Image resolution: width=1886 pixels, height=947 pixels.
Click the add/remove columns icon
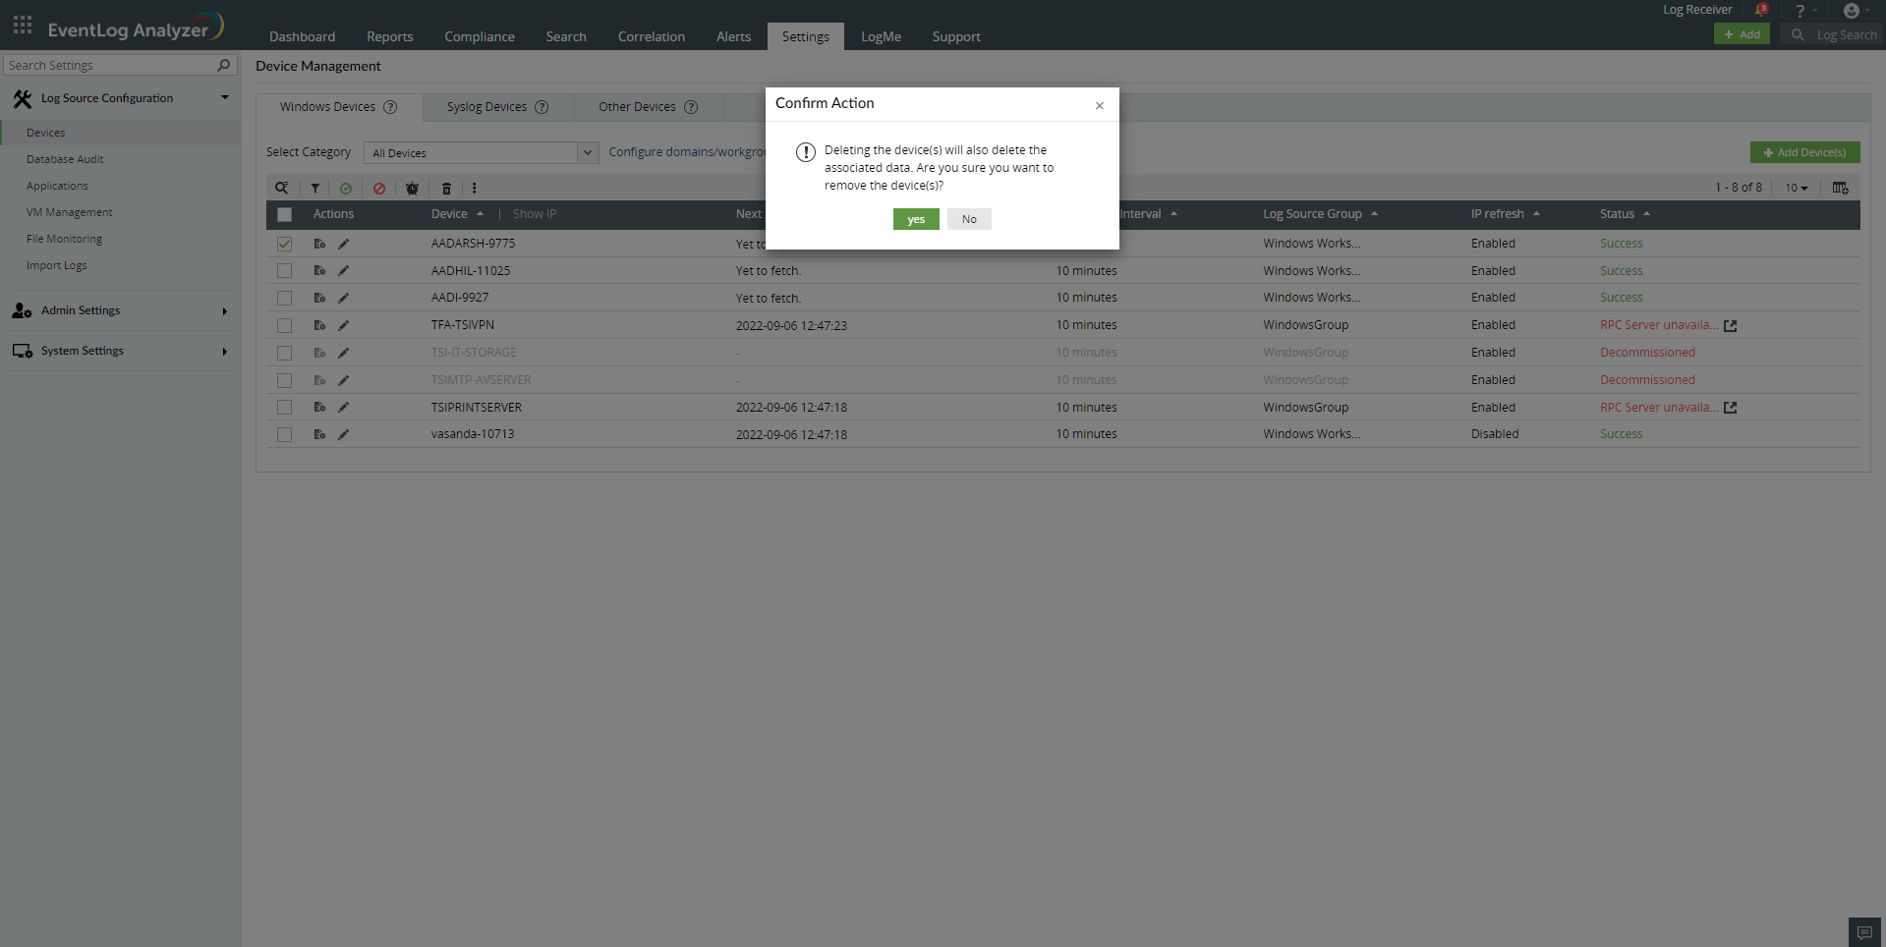pyautogui.click(x=1840, y=188)
